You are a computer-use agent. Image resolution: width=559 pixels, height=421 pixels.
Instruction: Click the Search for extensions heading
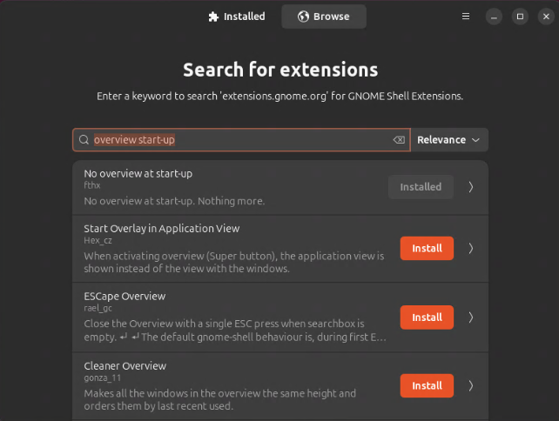(x=280, y=70)
